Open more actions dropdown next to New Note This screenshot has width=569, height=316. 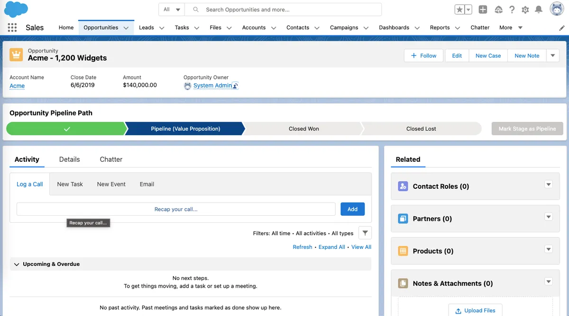click(x=552, y=55)
